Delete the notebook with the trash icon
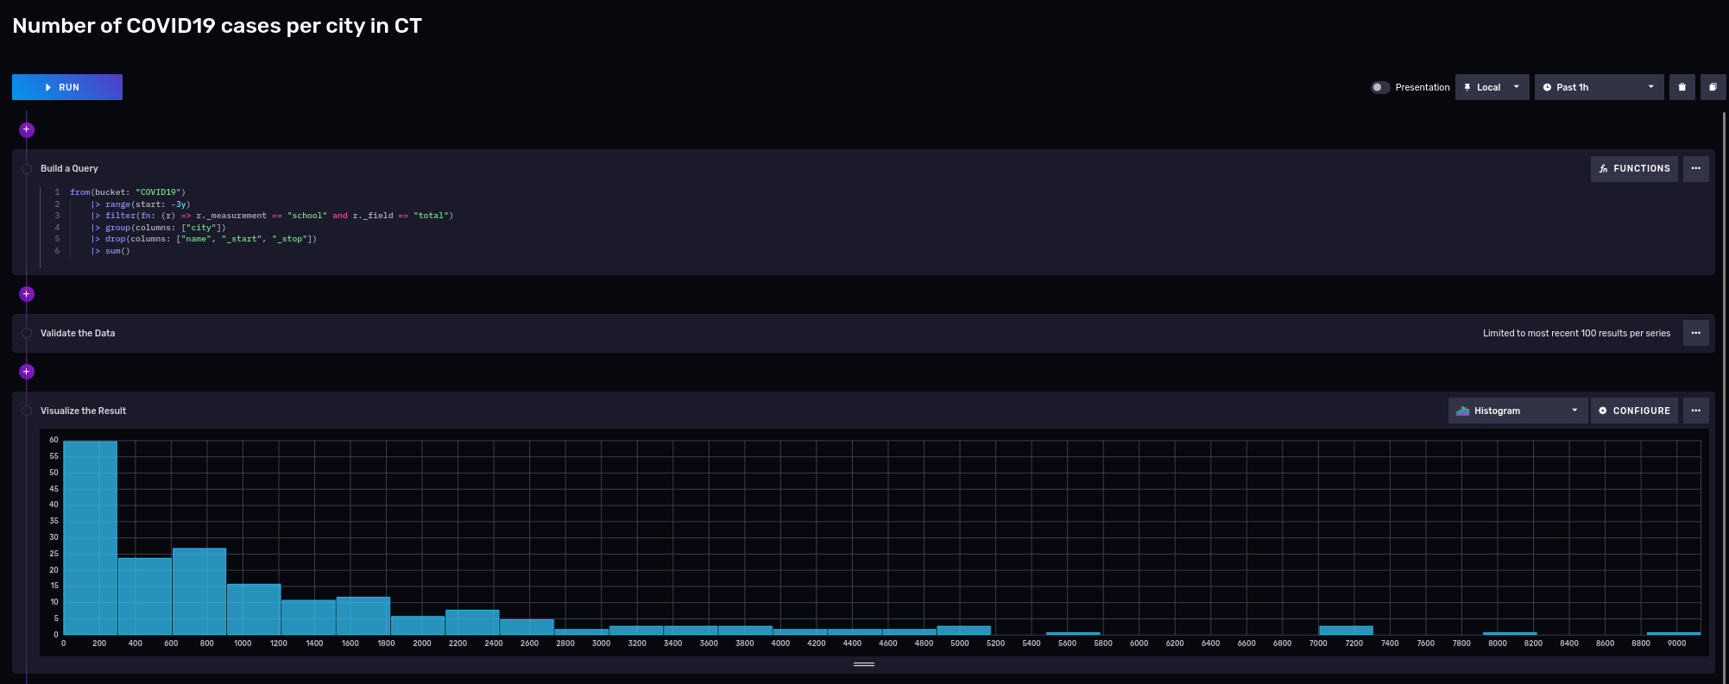This screenshot has height=684, width=1729. point(1682,87)
